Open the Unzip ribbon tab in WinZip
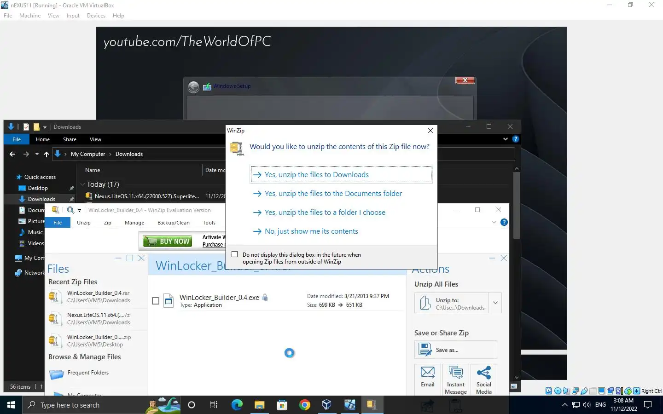Viewport: 663px width, 414px height. coord(84,223)
